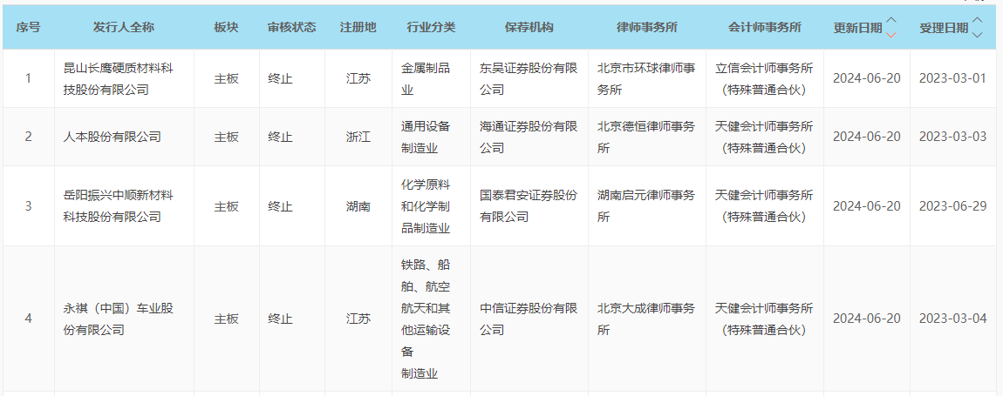
Task: Click 主板 in the 人本股份 row
Action: [x=227, y=137]
